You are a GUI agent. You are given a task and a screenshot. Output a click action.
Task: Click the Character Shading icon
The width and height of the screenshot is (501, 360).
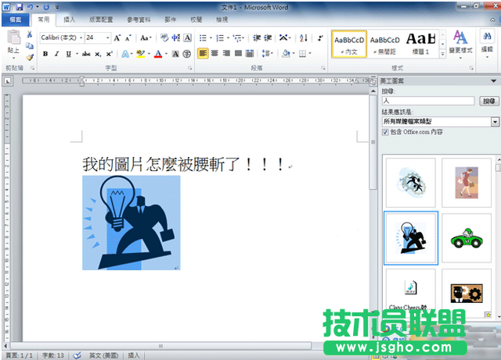pyautogui.click(x=175, y=54)
